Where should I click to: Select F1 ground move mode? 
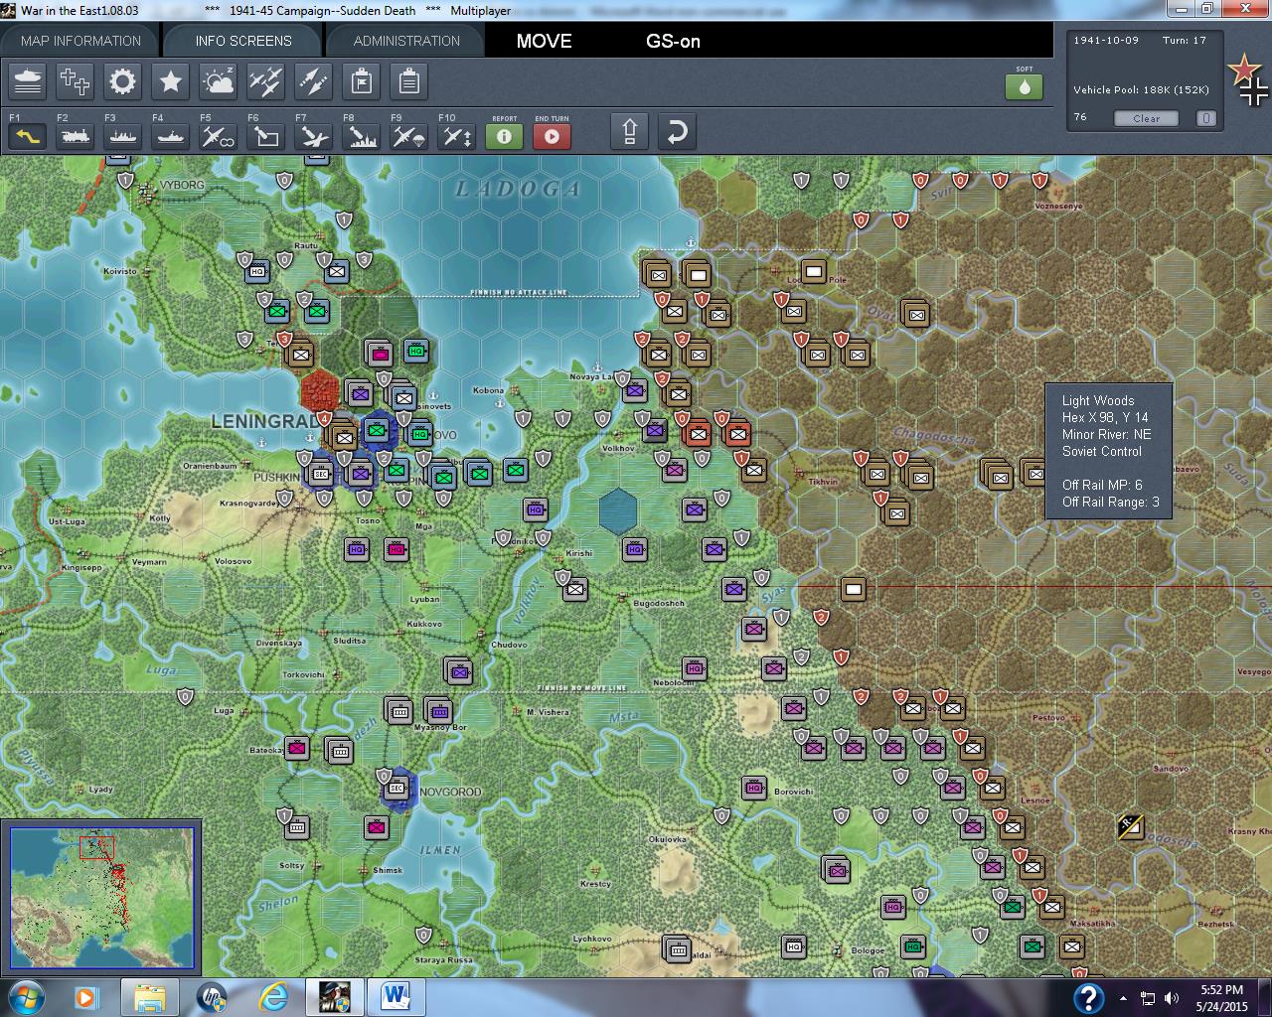click(x=28, y=135)
